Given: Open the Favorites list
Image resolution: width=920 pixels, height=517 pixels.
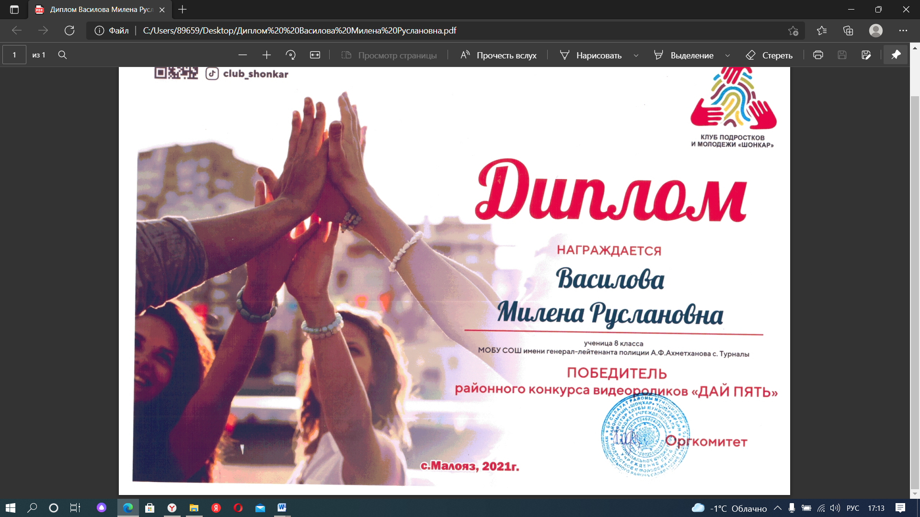Looking at the screenshot, I should coord(822,31).
